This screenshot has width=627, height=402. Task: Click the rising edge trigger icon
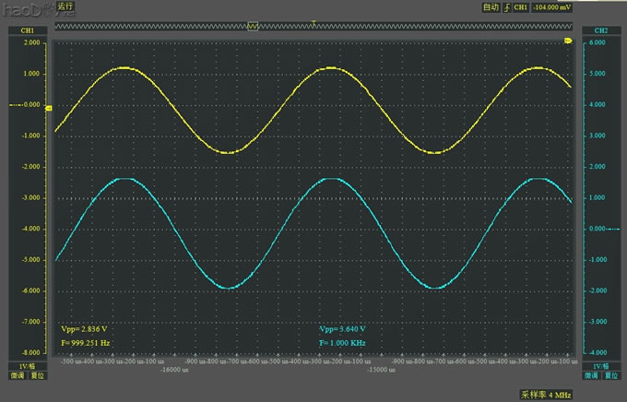click(506, 6)
